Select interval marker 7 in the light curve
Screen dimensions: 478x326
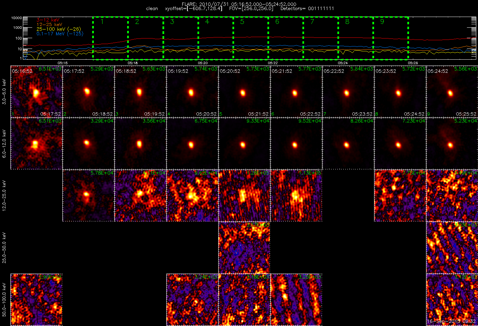tap(312, 22)
